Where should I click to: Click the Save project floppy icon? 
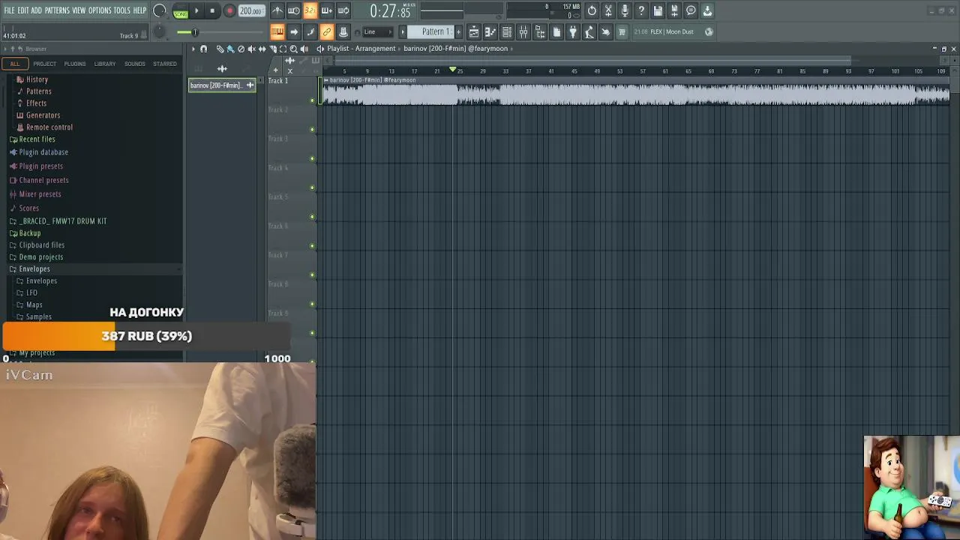[x=658, y=10]
